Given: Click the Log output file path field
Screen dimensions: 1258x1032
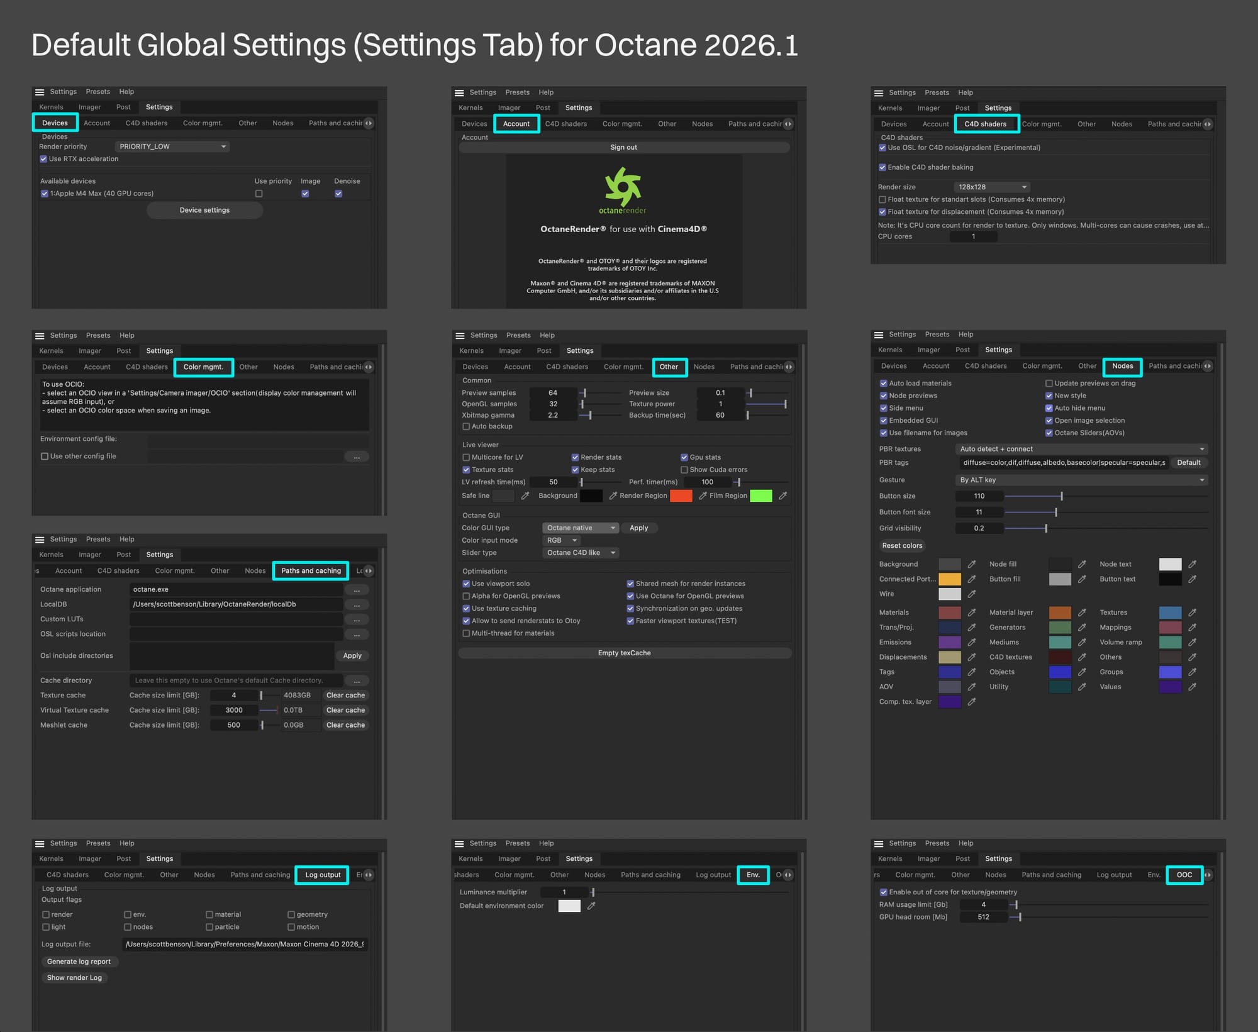Looking at the screenshot, I should (x=245, y=945).
